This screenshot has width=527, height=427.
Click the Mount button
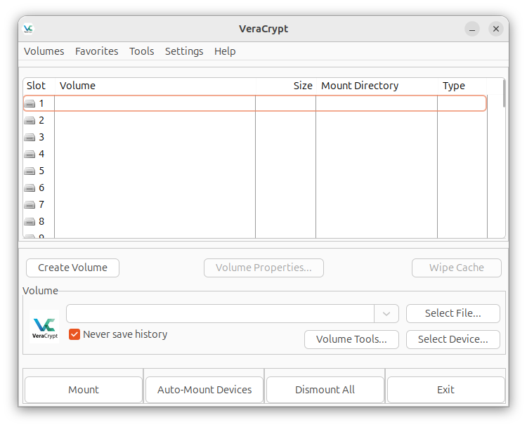[84, 390]
